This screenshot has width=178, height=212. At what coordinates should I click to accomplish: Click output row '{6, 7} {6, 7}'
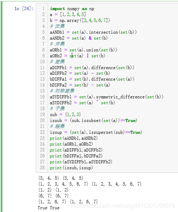click(53, 196)
